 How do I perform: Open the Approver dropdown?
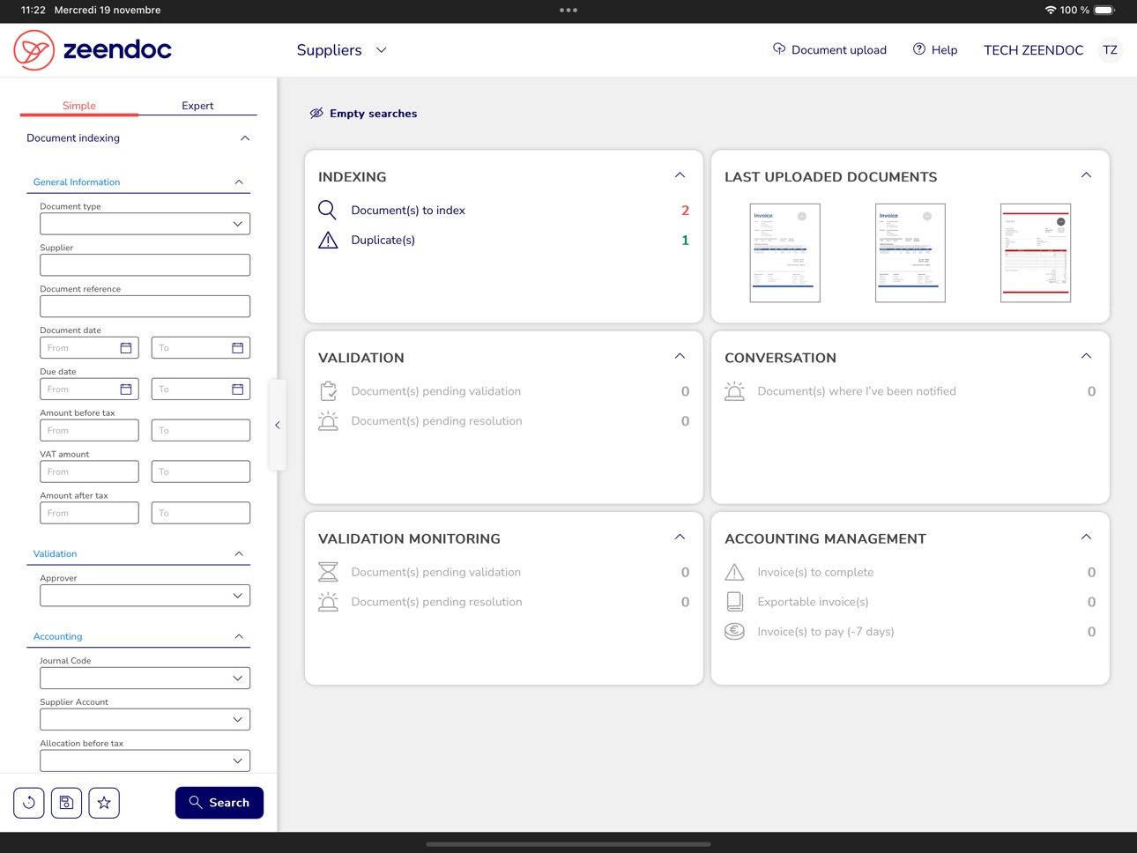(145, 596)
